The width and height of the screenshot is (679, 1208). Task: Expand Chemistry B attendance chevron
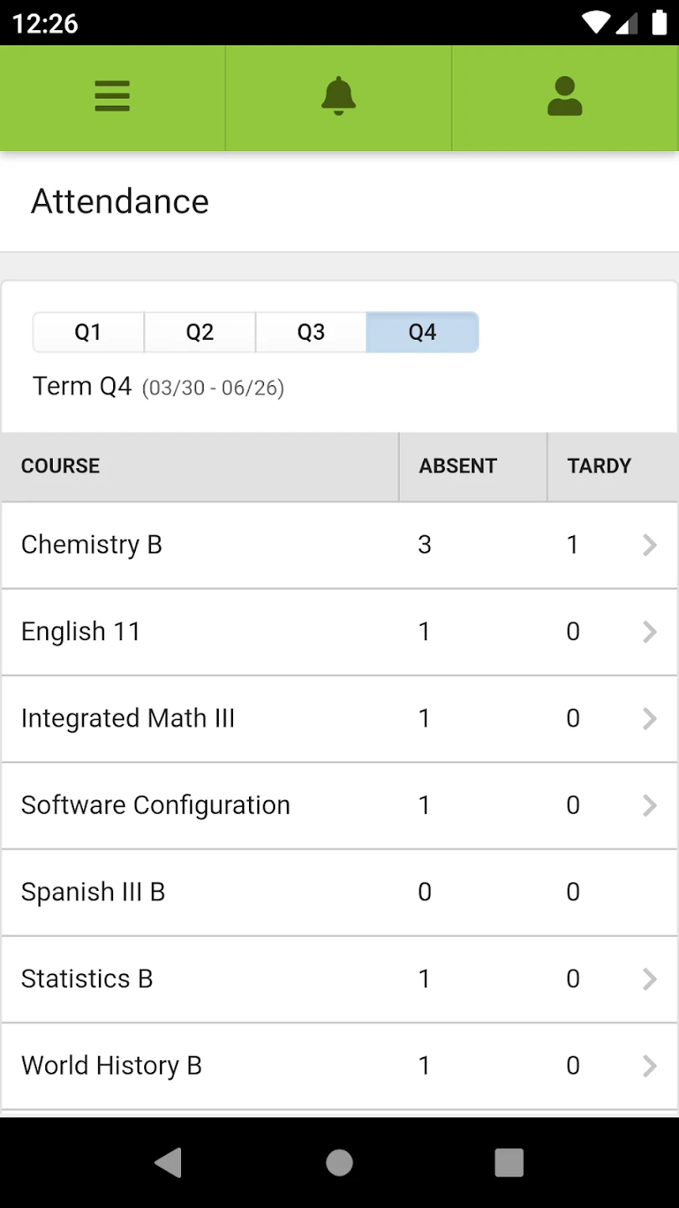[x=649, y=545]
